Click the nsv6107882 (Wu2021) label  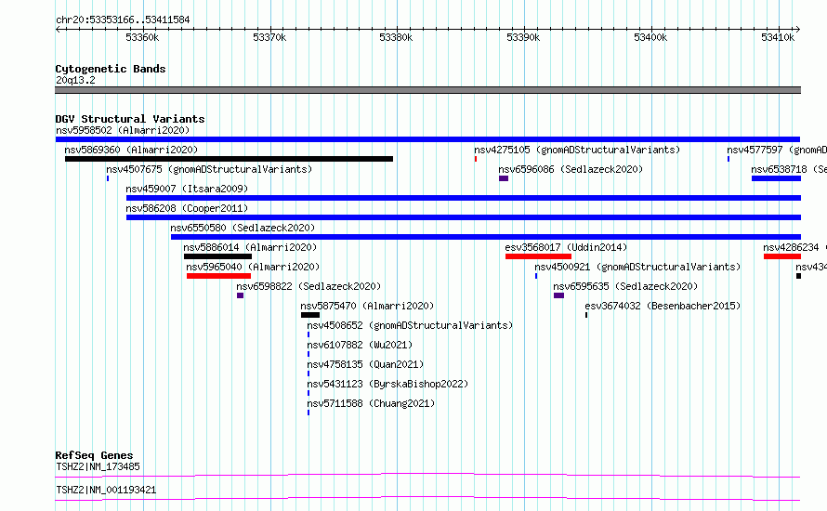(x=360, y=345)
